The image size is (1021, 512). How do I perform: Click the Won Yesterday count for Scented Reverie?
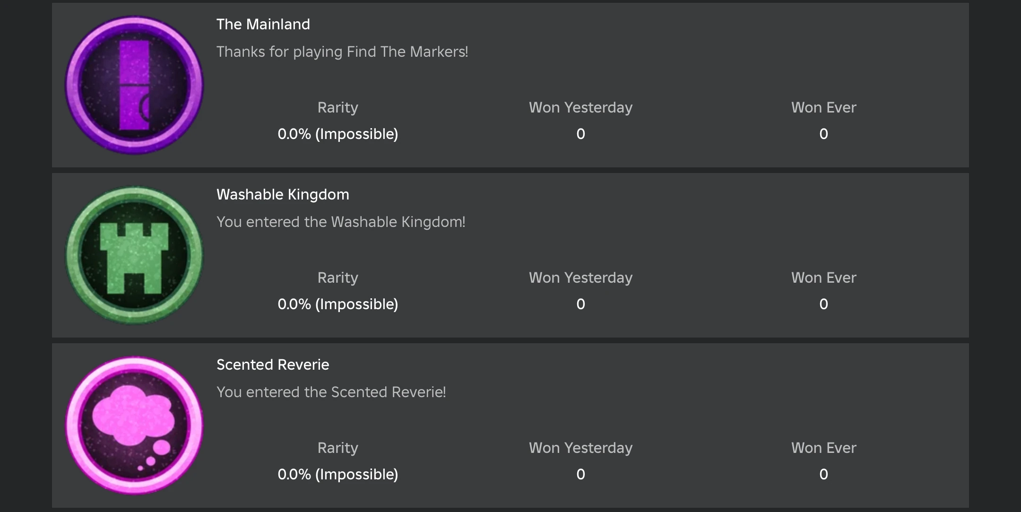click(580, 474)
